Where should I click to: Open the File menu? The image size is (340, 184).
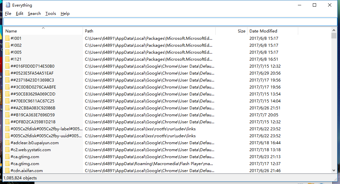pos(8,14)
